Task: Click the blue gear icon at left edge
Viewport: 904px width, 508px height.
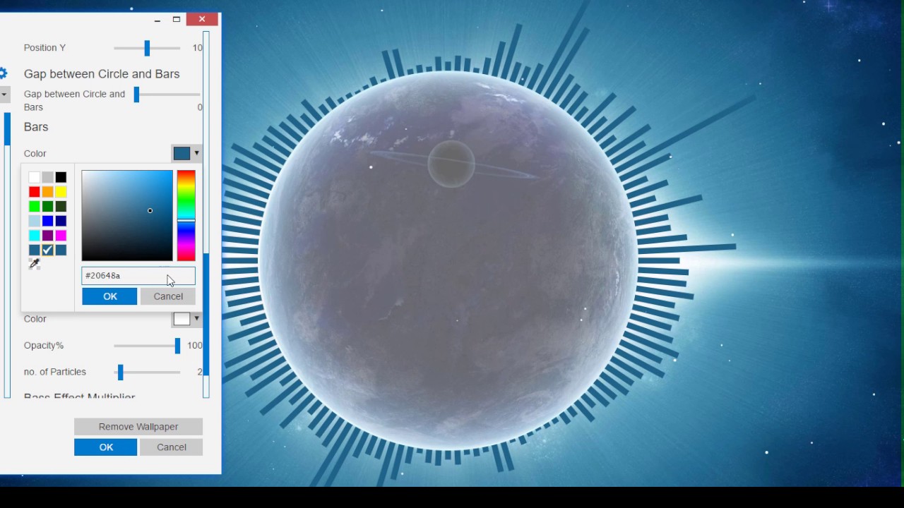Action: click(x=3, y=73)
